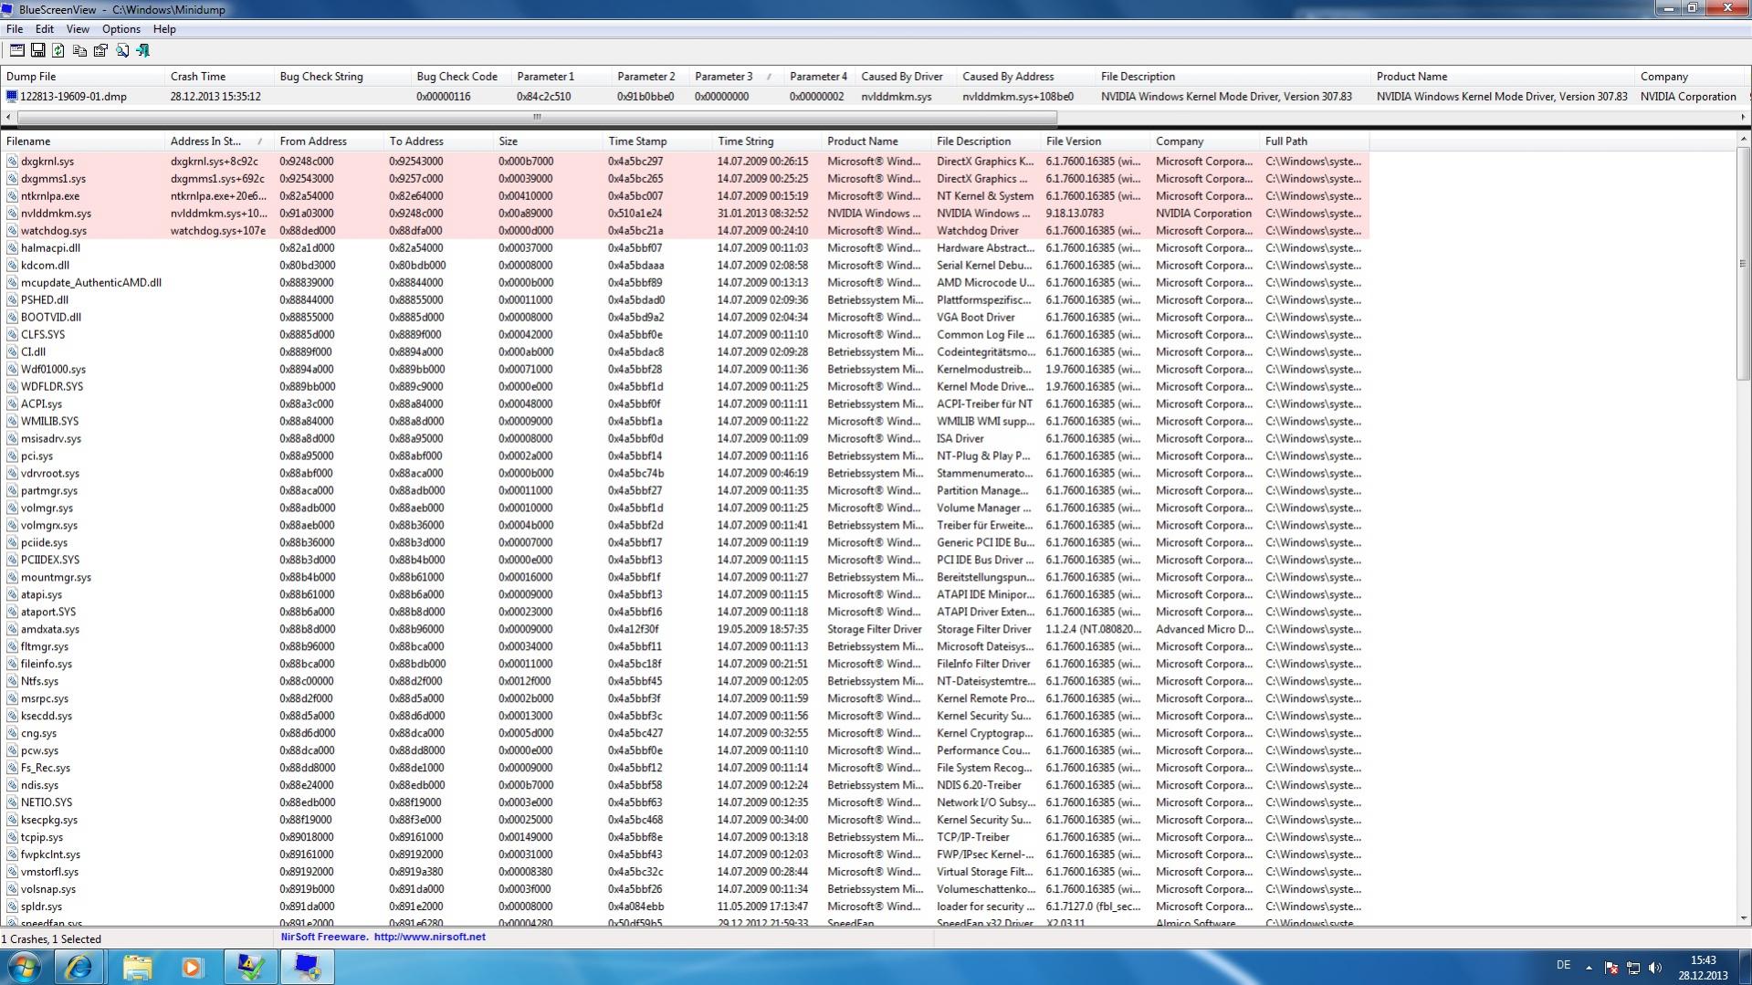Open the Help menu
The height and width of the screenshot is (985, 1752).
[x=164, y=29]
